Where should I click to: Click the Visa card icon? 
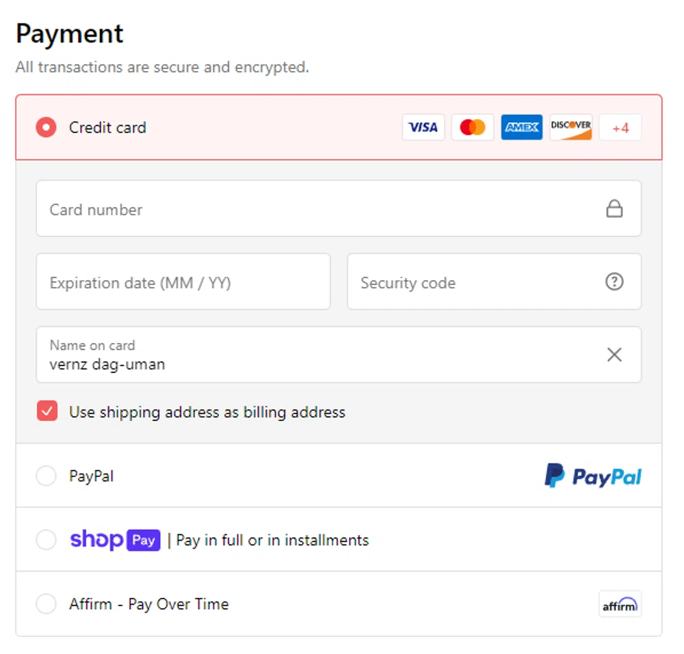423,127
